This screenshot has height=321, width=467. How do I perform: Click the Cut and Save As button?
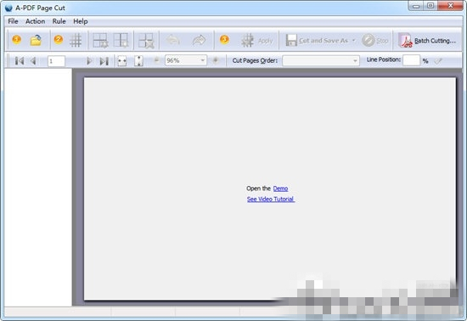(x=317, y=41)
